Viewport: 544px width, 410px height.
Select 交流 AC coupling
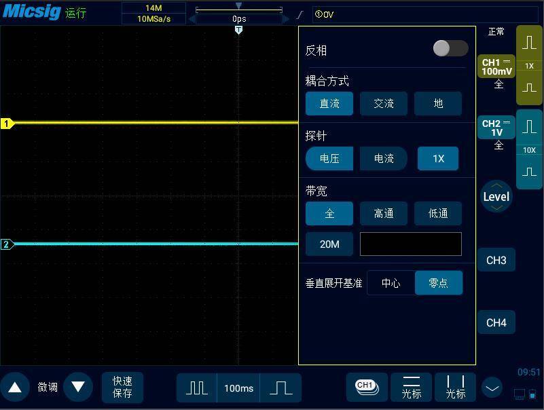click(x=384, y=103)
